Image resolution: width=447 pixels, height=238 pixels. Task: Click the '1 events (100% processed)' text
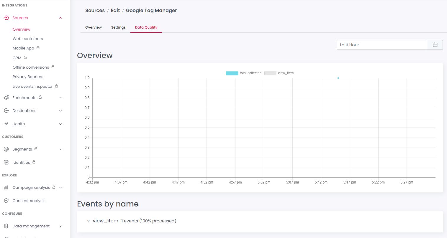pos(149,221)
